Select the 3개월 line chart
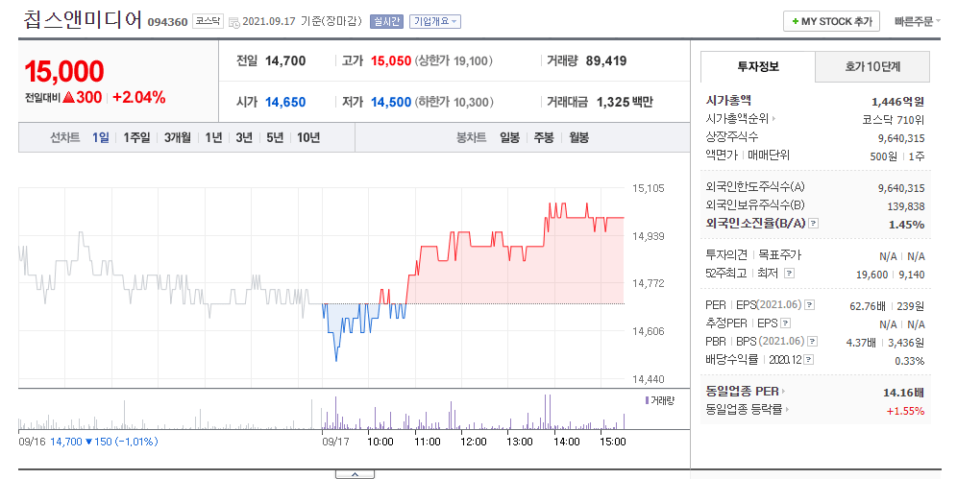Screen dimensions: 957x479 (178, 137)
